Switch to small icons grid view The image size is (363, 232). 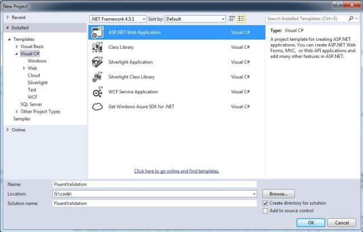point(232,19)
